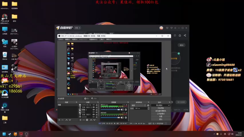The width and height of the screenshot is (244, 137).
Task: Open the type dropdown beside the live companion logo
Action: [77, 28]
